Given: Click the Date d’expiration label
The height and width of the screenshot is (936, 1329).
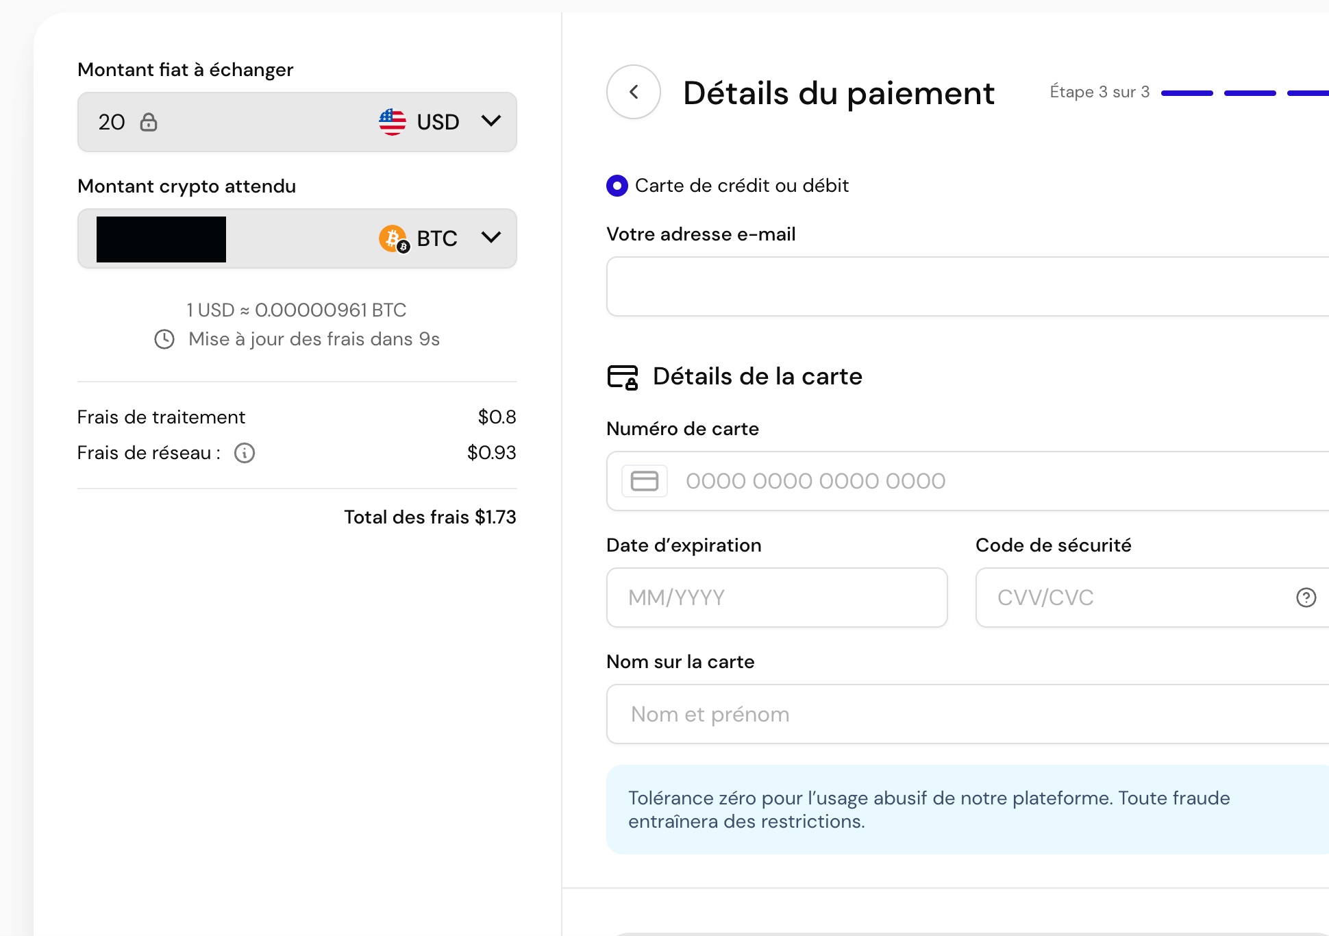Looking at the screenshot, I should coord(684,545).
